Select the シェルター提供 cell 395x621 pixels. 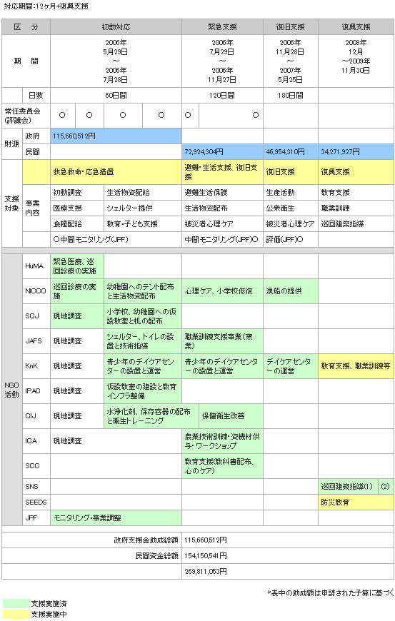pos(143,208)
